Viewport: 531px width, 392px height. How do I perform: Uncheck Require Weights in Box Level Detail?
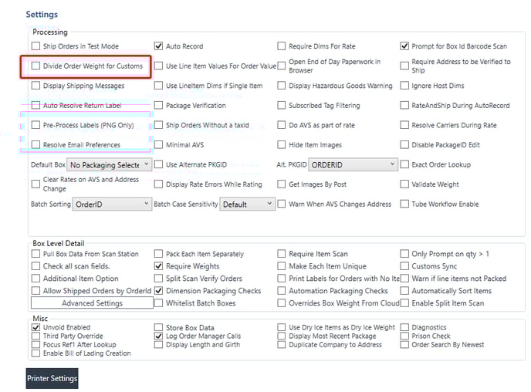point(159,266)
